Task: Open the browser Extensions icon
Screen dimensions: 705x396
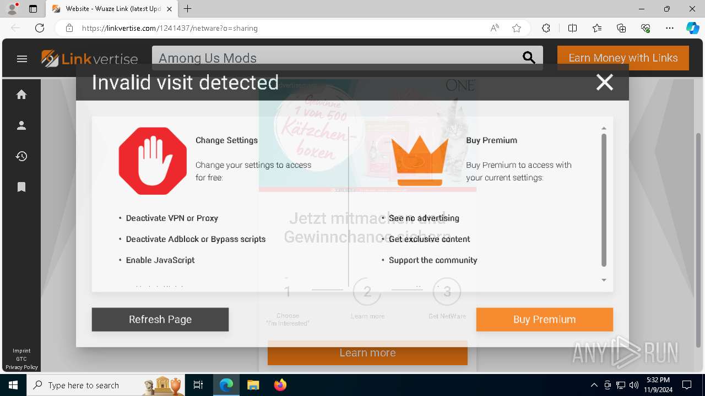Action: pyautogui.click(x=546, y=28)
